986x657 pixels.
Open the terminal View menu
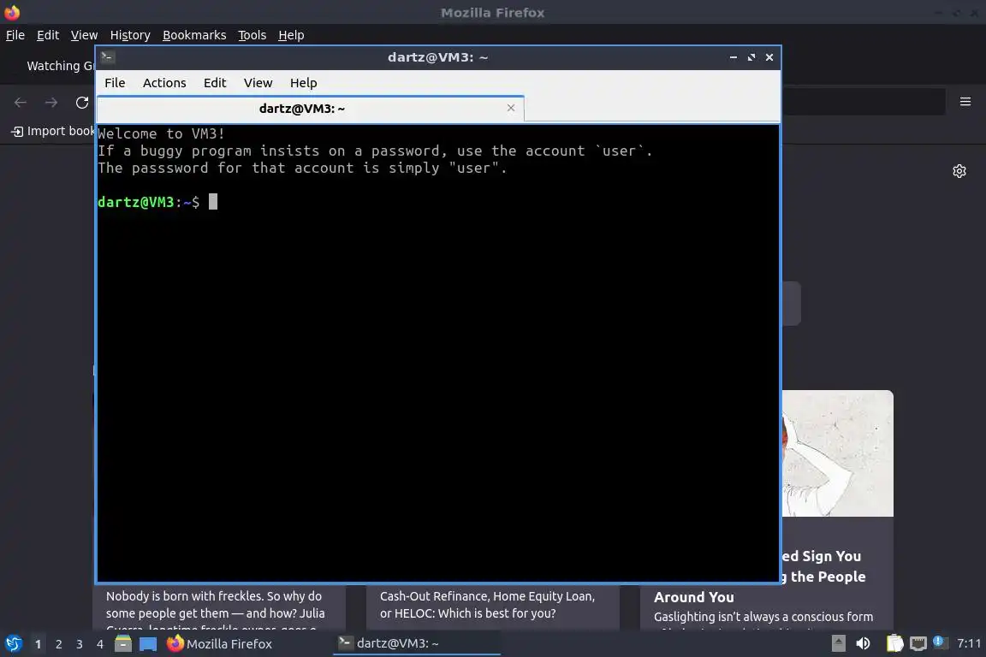[258, 83]
